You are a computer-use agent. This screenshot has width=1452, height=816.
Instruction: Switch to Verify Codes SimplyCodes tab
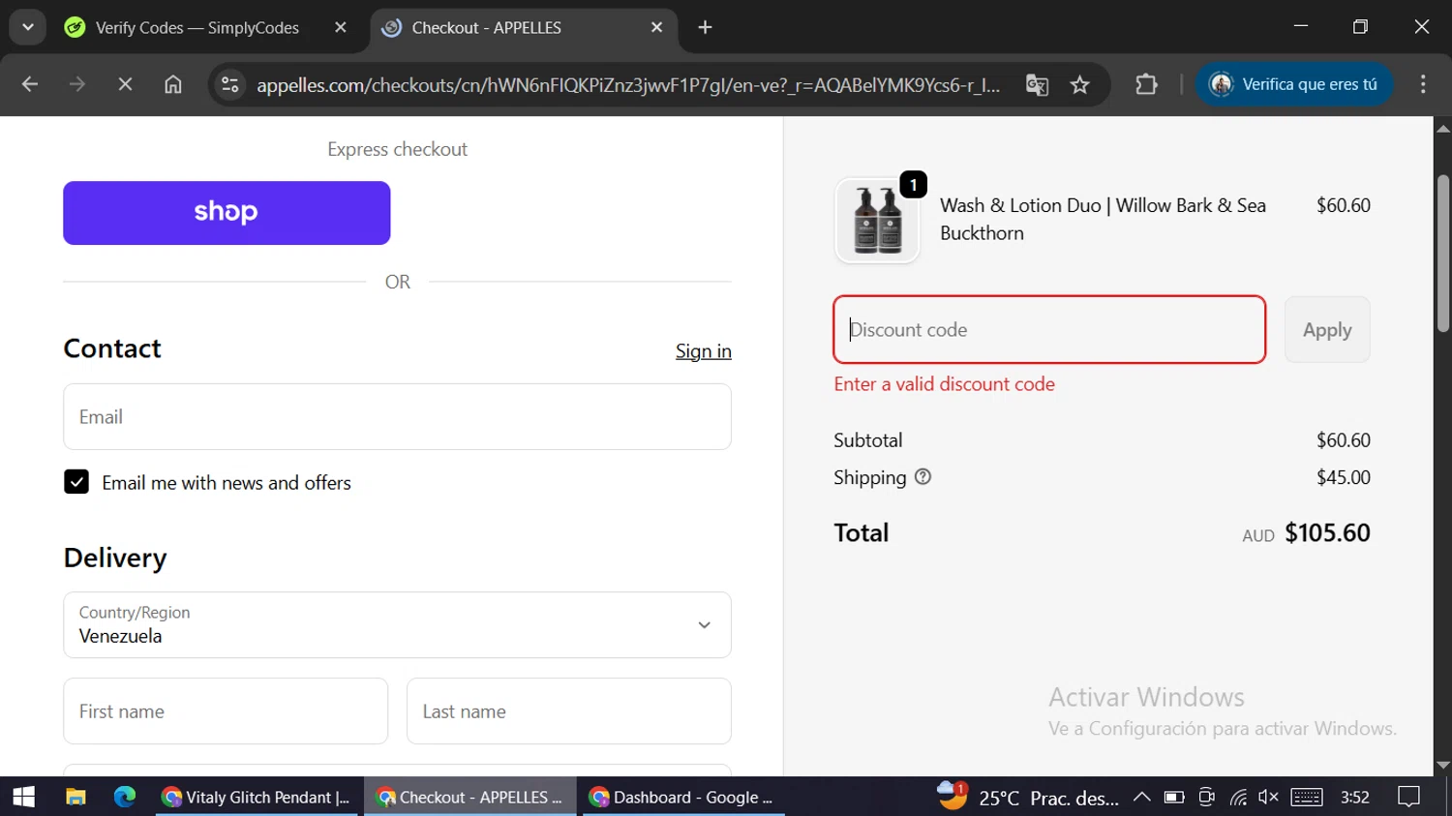(197, 28)
